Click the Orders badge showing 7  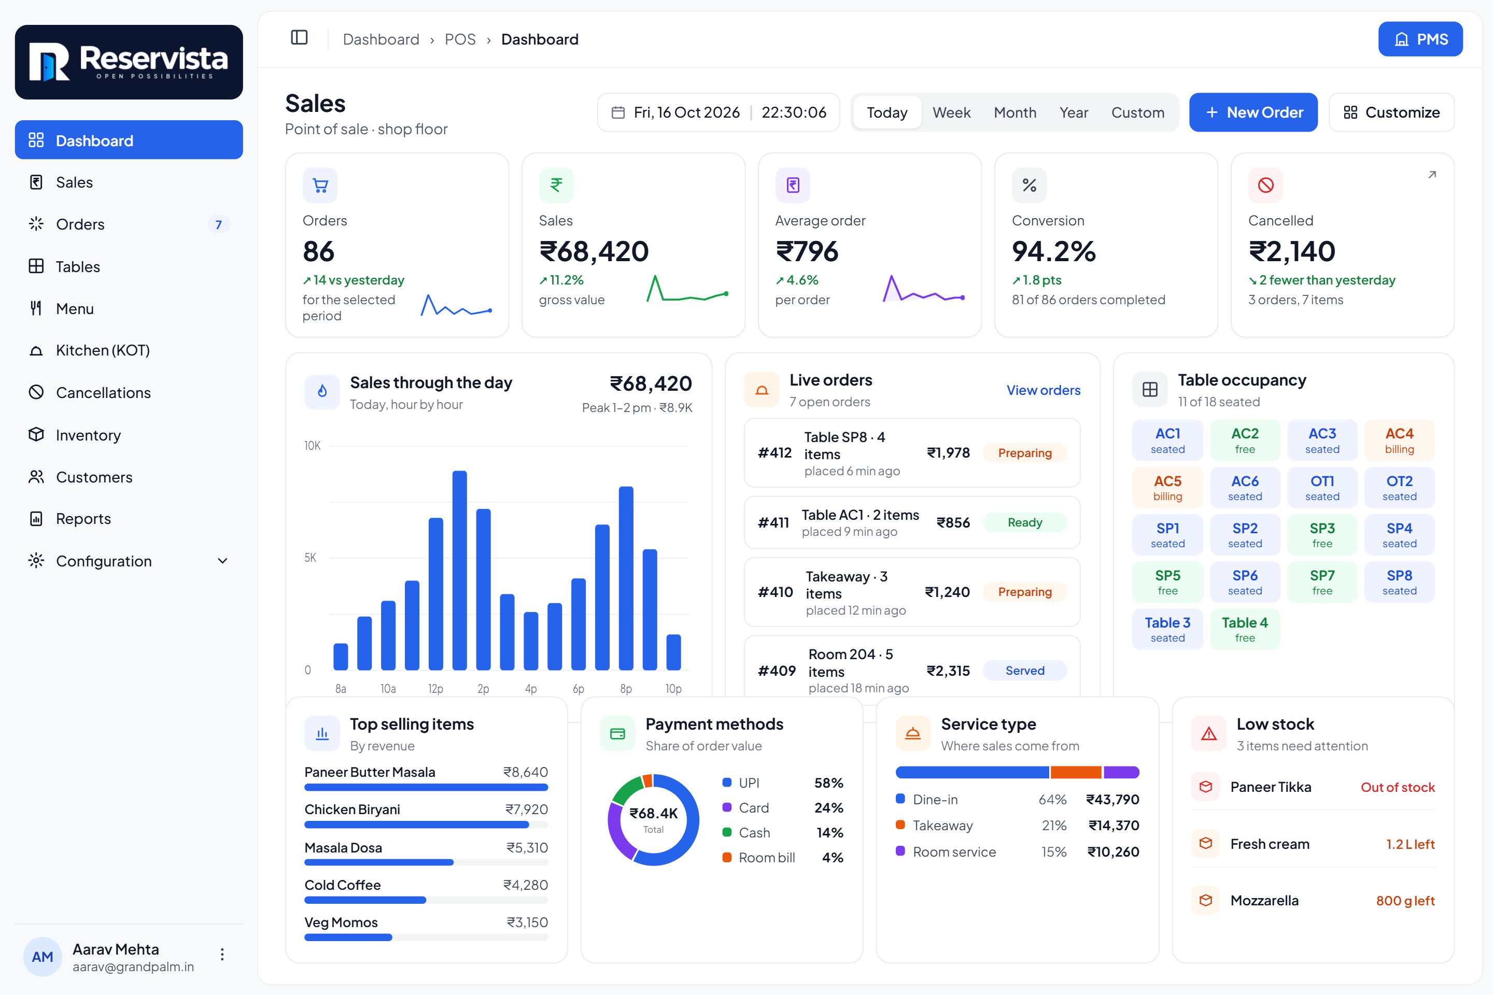click(218, 224)
